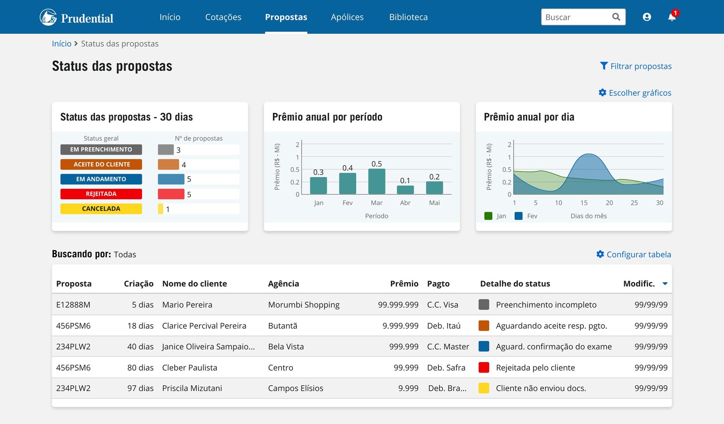Click client Clarice Percival Pereira
The width and height of the screenshot is (724, 424).
[x=204, y=326]
